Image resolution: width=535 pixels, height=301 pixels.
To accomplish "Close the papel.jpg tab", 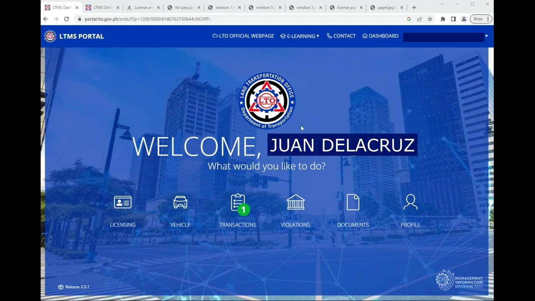I will click(x=402, y=8).
